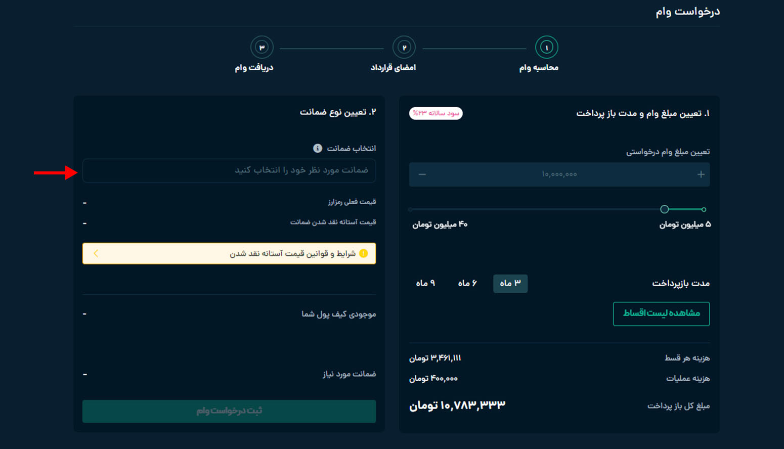Click the yellow warning icon in rules banner
The width and height of the screenshot is (784, 449).
tap(364, 253)
